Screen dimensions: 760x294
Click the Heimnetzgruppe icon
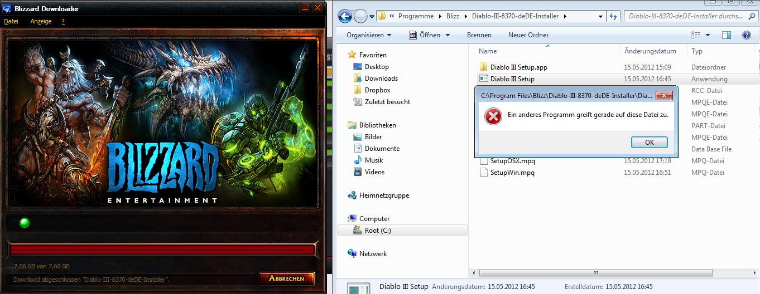click(352, 195)
